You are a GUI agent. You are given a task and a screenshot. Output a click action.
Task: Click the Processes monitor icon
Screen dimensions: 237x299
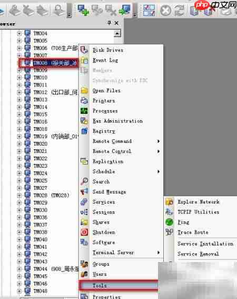point(84,111)
